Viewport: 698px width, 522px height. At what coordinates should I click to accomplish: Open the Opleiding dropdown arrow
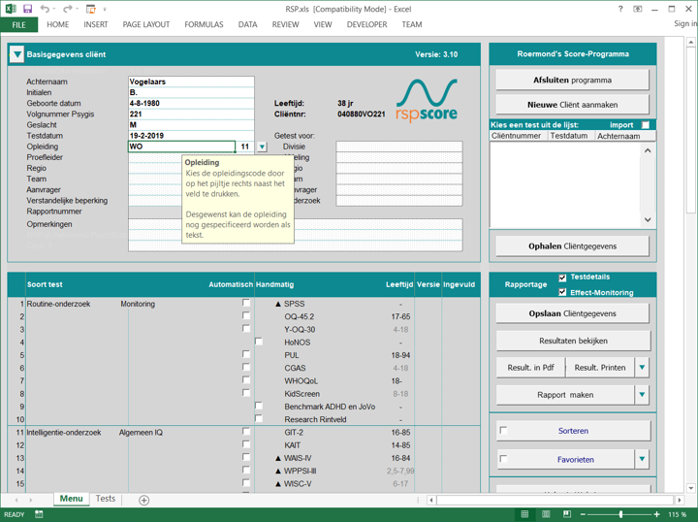pyautogui.click(x=262, y=147)
